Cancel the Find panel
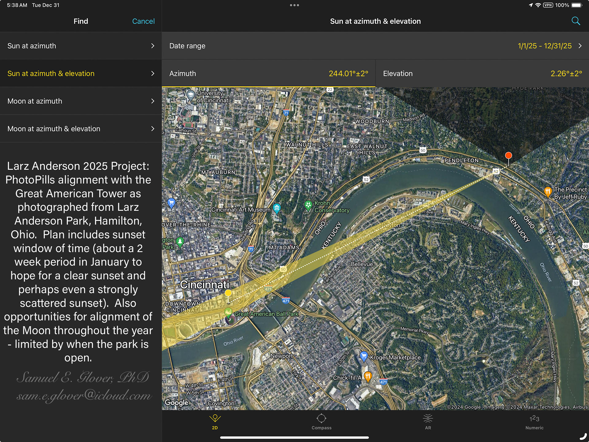The image size is (589, 442). (x=143, y=21)
